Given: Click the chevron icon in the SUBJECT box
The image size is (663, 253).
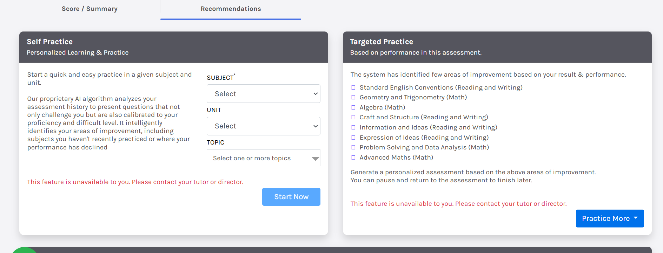Looking at the screenshot, I should [315, 94].
